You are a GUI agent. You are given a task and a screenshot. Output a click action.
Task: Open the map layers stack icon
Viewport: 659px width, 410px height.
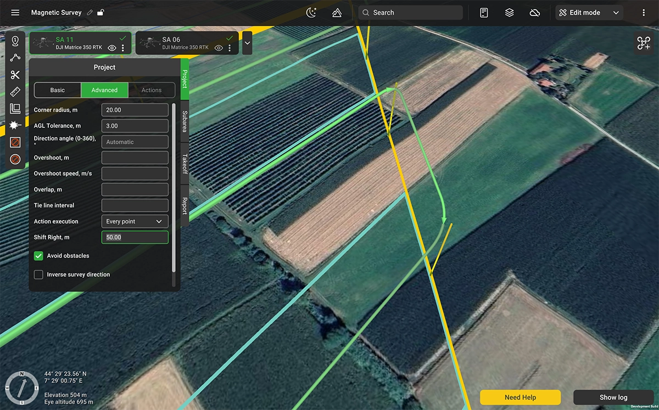pos(510,13)
